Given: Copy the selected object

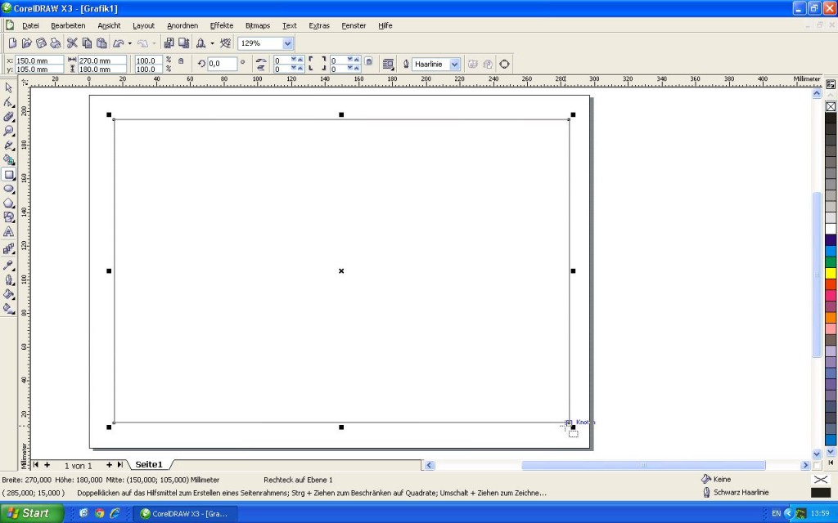Looking at the screenshot, I should click(87, 43).
